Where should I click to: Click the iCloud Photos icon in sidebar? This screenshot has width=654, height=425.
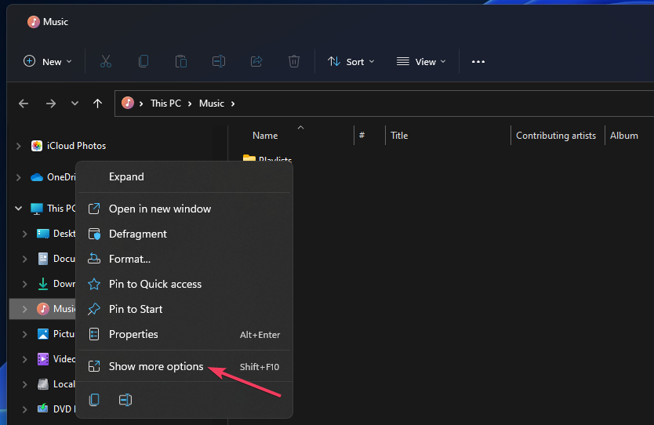[x=37, y=146]
